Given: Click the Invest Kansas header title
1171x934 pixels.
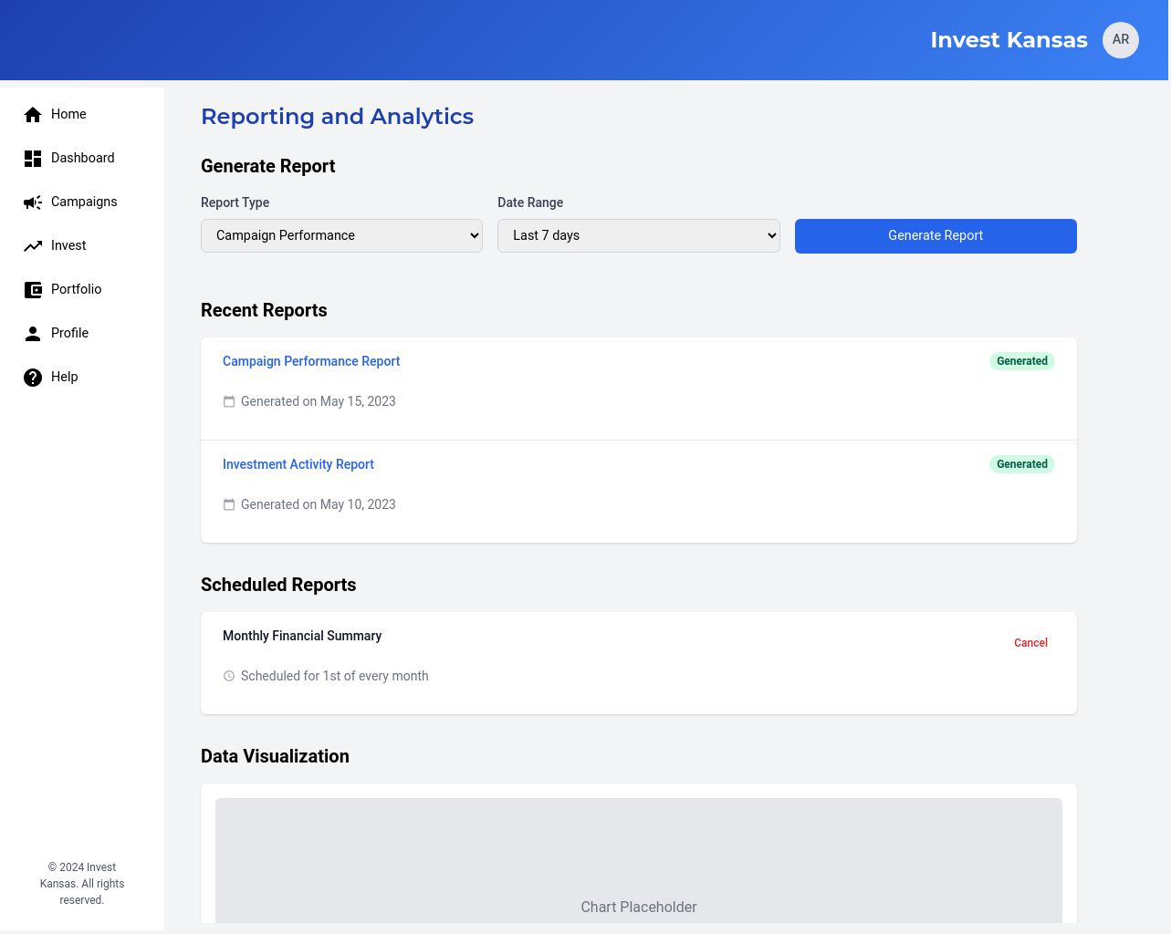Looking at the screenshot, I should (1009, 40).
